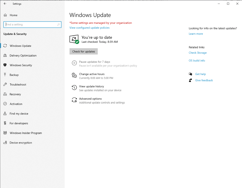Click the gear arrows icon for Advanced options
The height and width of the screenshot is (188, 242).
74,100
